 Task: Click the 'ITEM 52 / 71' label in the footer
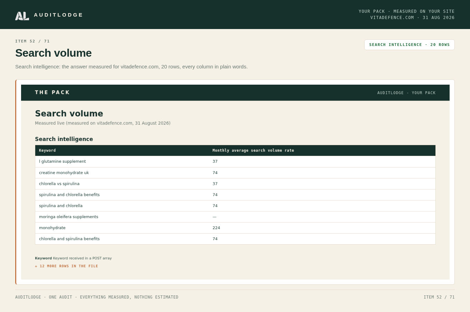click(439, 297)
